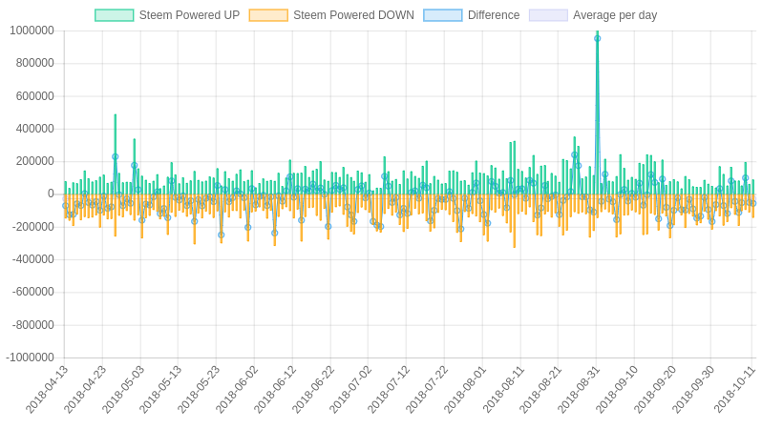
Task: Click the 2018-10-11 x-axis date label
Action: [x=735, y=390]
